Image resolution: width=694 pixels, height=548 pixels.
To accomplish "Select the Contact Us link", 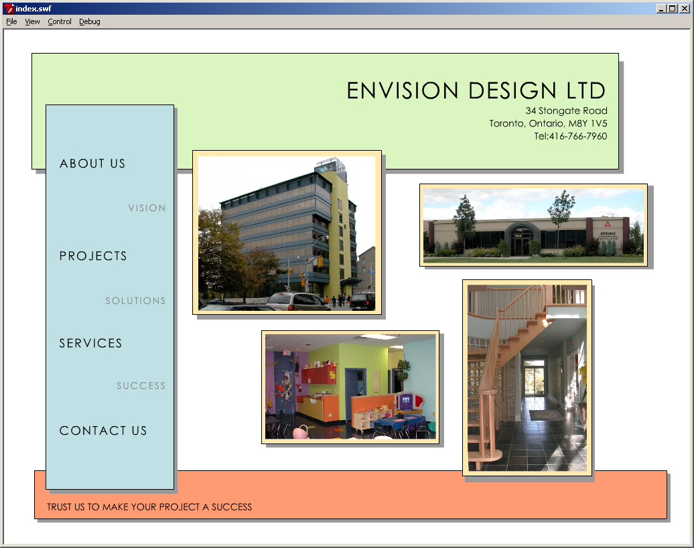I will (x=103, y=431).
